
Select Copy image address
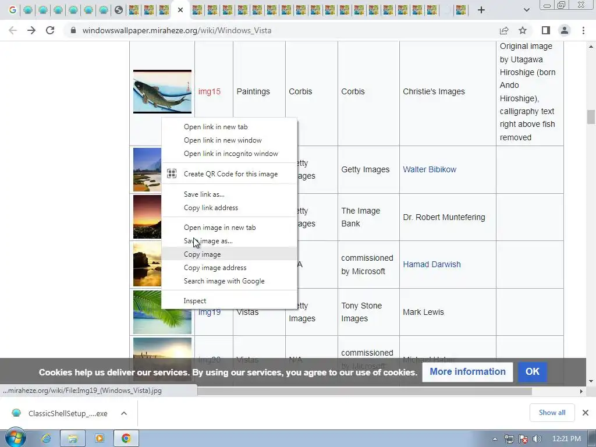(229, 268)
